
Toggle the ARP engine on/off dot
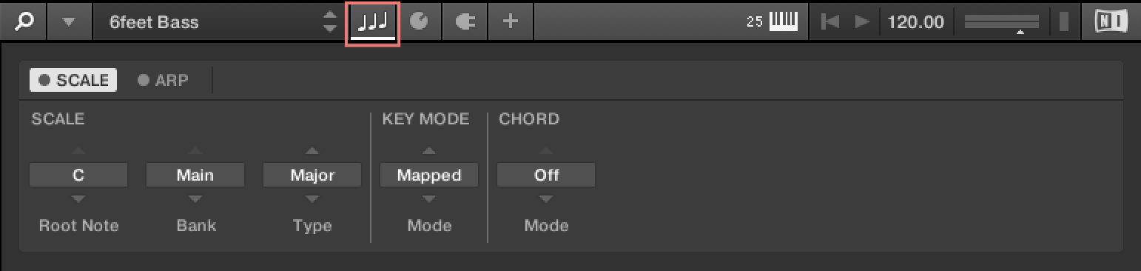(143, 81)
